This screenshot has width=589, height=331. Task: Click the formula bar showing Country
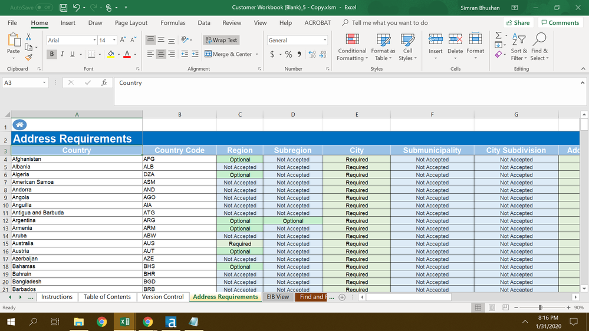point(348,83)
